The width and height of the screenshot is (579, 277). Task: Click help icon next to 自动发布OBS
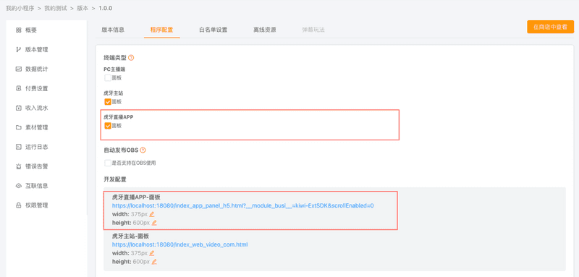(x=143, y=150)
